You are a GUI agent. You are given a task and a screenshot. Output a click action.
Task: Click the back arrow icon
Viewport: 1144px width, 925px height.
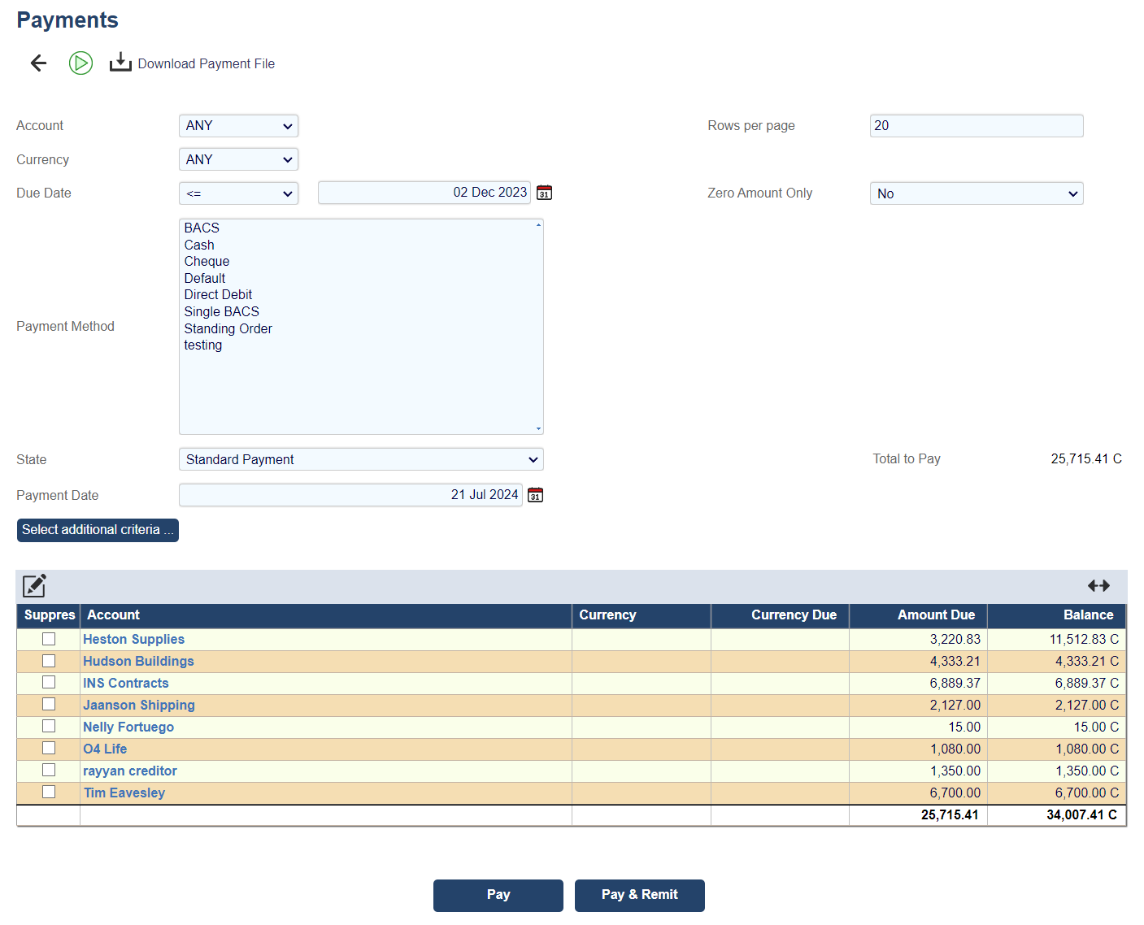click(38, 63)
